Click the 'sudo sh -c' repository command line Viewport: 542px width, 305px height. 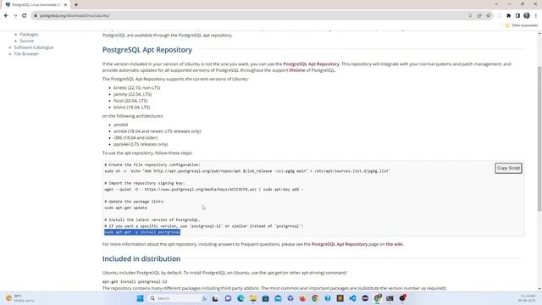coord(247,171)
